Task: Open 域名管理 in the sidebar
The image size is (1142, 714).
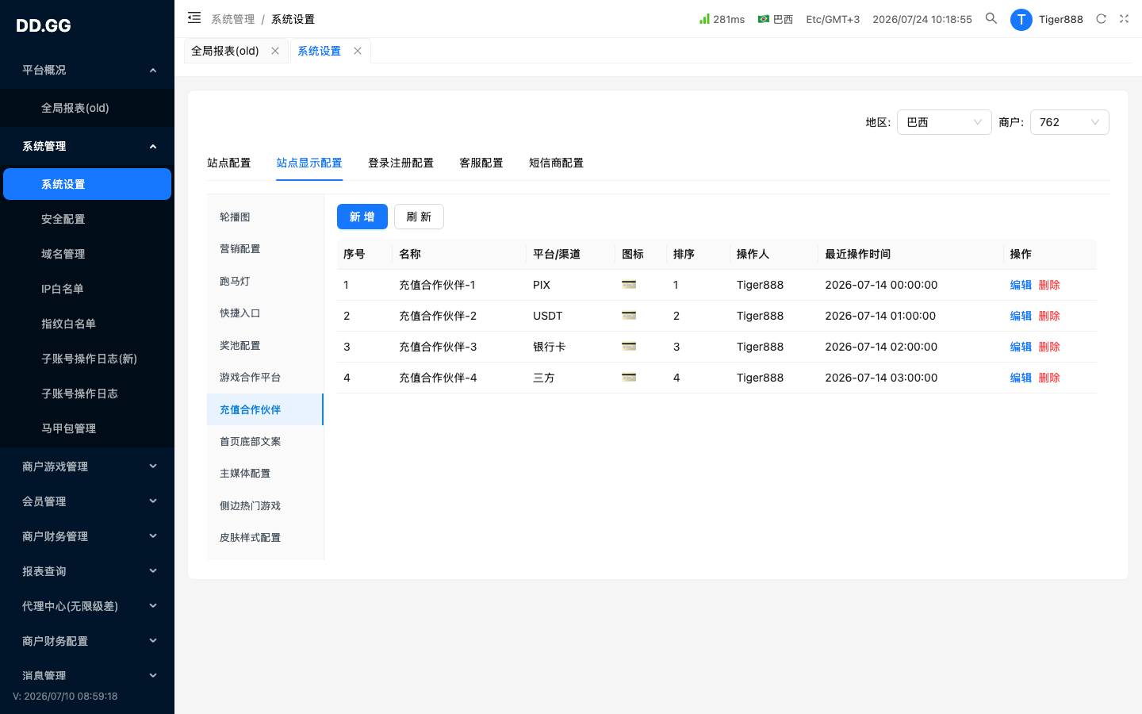Action: [87, 254]
